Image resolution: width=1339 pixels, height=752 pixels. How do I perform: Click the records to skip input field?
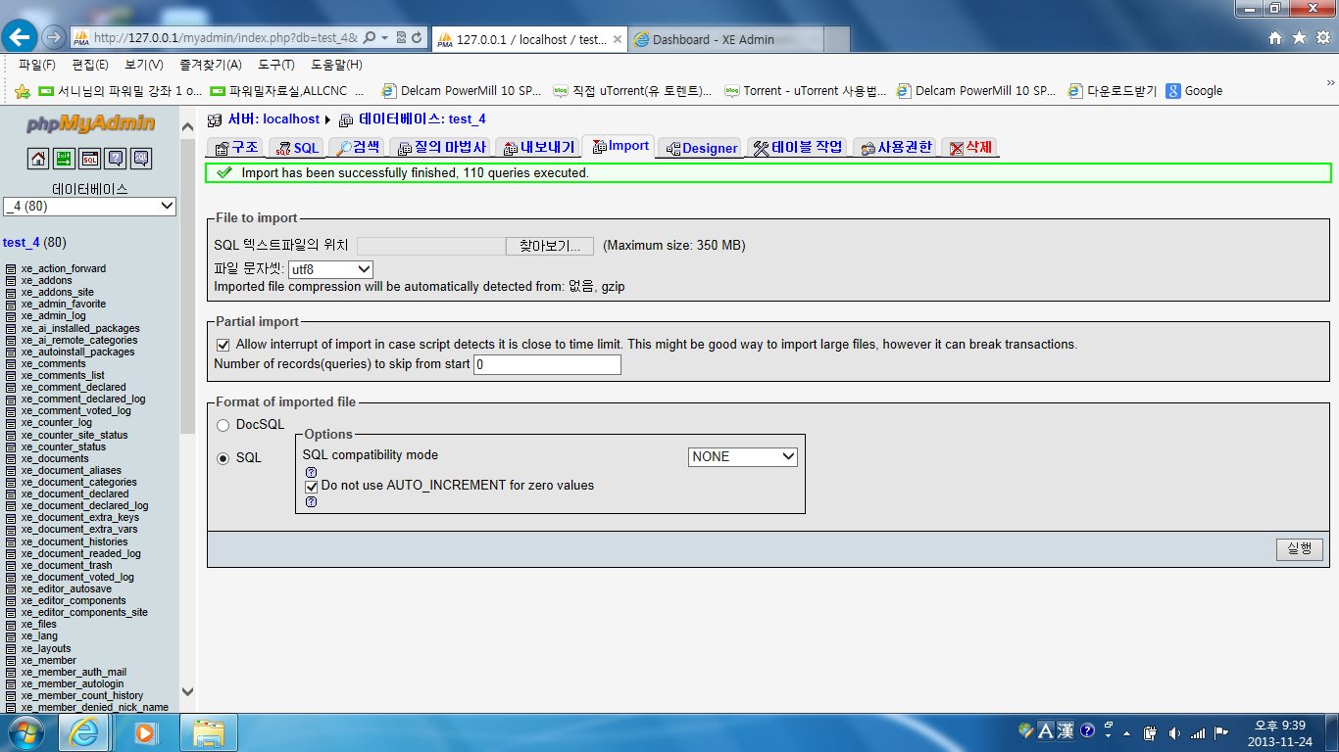(x=546, y=364)
